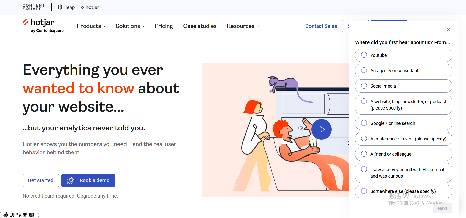Click the hero illustration thumbnail
This screenshot has width=466, height=218.
click(275, 130)
